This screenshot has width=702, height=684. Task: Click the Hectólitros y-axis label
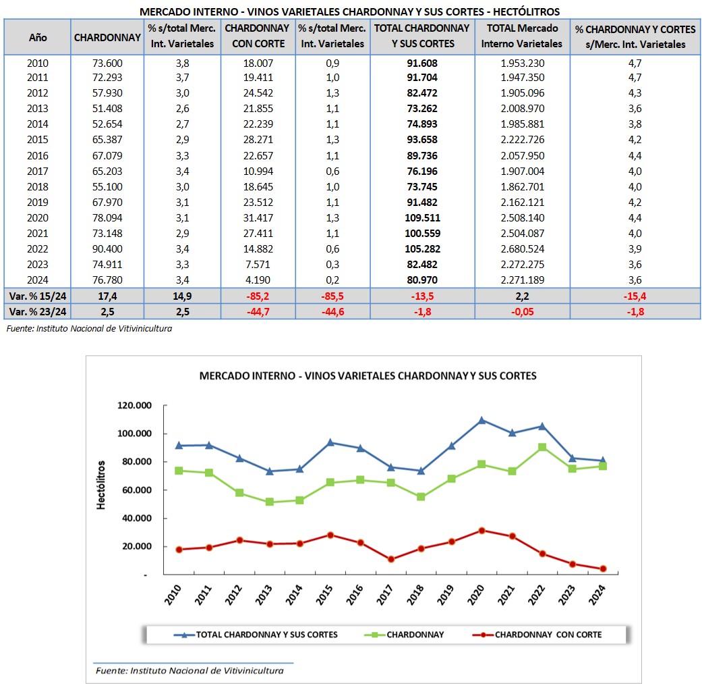pyautogui.click(x=102, y=486)
